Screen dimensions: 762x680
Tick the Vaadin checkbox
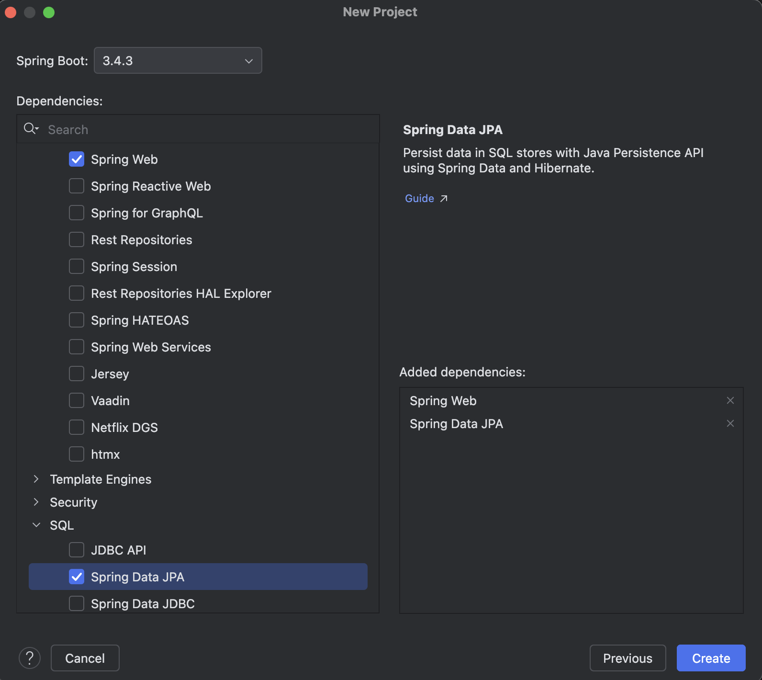tap(77, 400)
